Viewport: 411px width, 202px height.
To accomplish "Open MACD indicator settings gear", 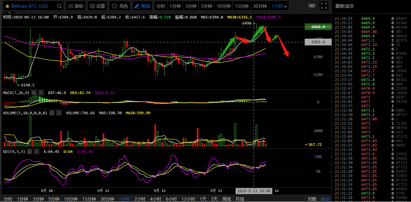I will (x=34, y=92).
